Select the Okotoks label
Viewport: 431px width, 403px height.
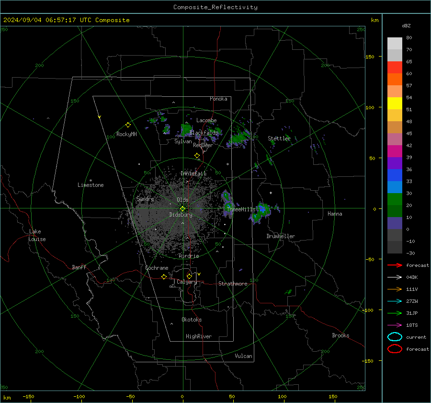[x=192, y=320]
